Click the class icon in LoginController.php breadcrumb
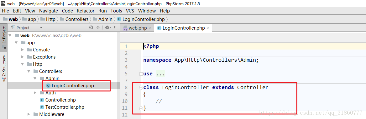 click(x=119, y=19)
